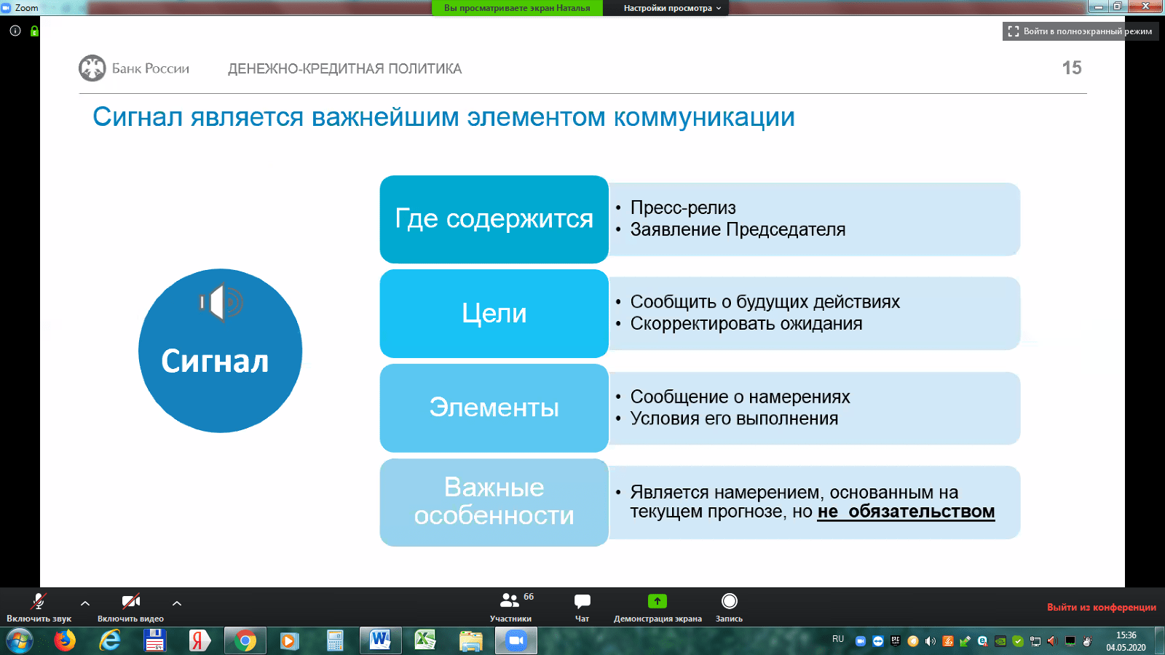The image size is (1165, 655).
Task: Click Элементы box on slide
Action: point(494,408)
